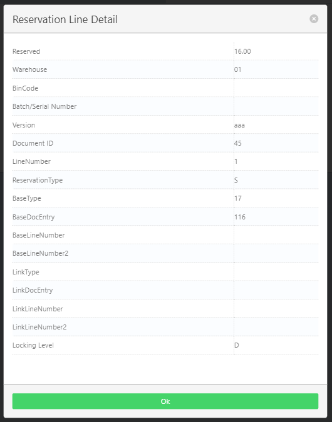
Task: Click the Locking Level value D
Action: coord(237,345)
